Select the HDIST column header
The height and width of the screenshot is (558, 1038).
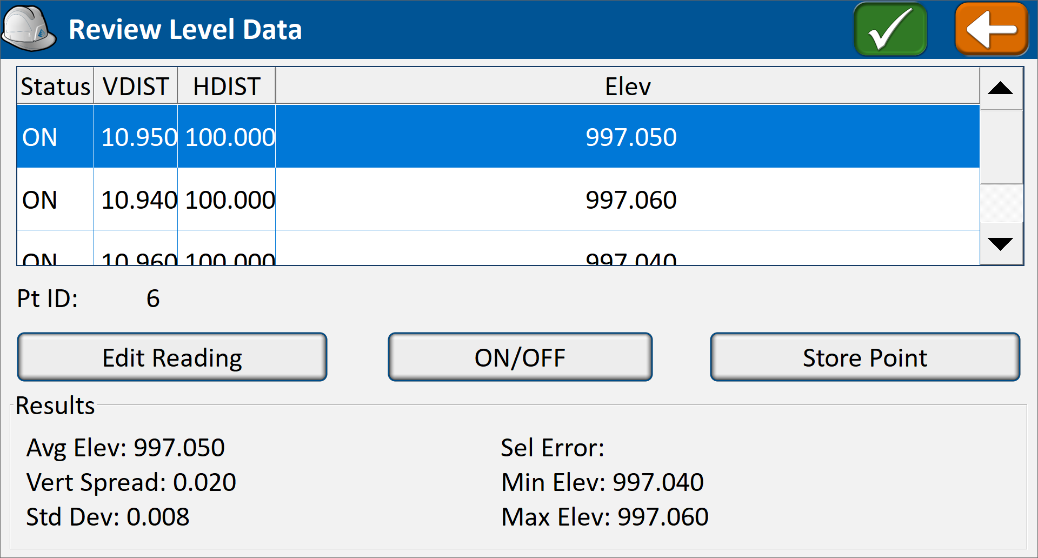point(227,86)
